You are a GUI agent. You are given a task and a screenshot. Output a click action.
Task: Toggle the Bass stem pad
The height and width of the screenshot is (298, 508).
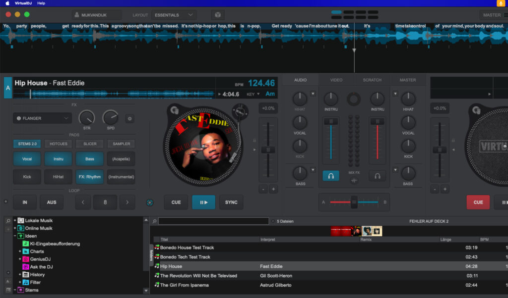(89, 159)
